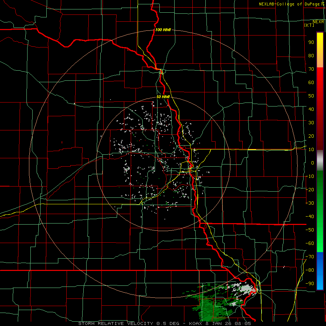Click the 80 value on velocity scale
Screen dimensions: 326x326
tap(311, 56)
